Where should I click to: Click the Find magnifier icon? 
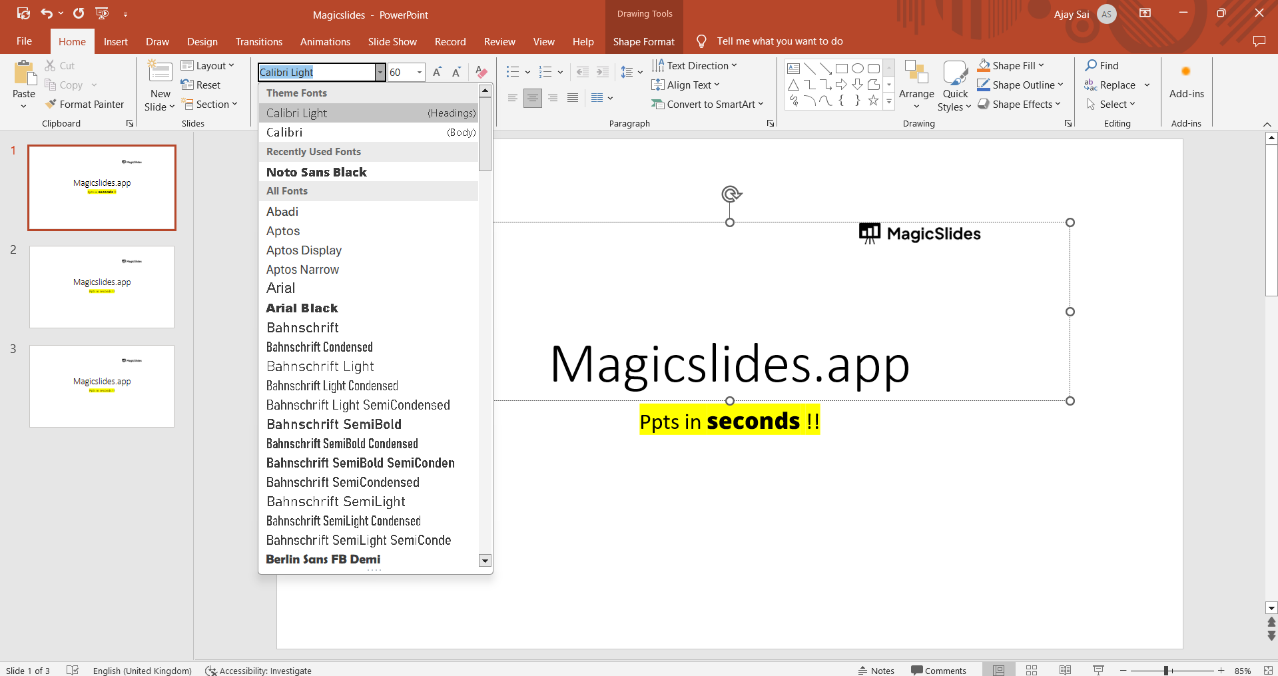[1091, 65]
